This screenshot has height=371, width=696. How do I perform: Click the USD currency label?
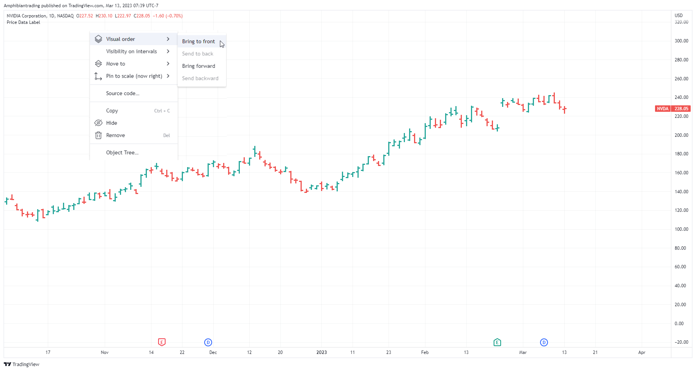(x=679, y=16)
